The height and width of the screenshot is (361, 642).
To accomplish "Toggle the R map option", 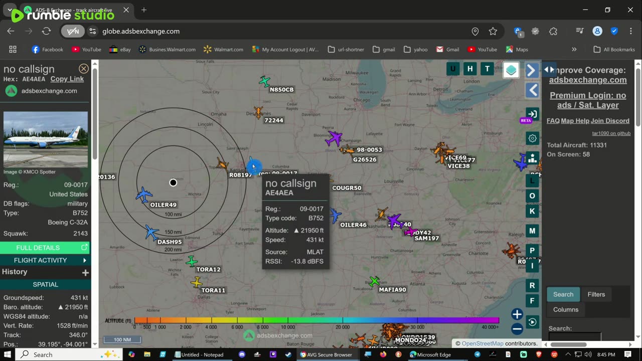I will pyautogui.click(x=532, y=285).
